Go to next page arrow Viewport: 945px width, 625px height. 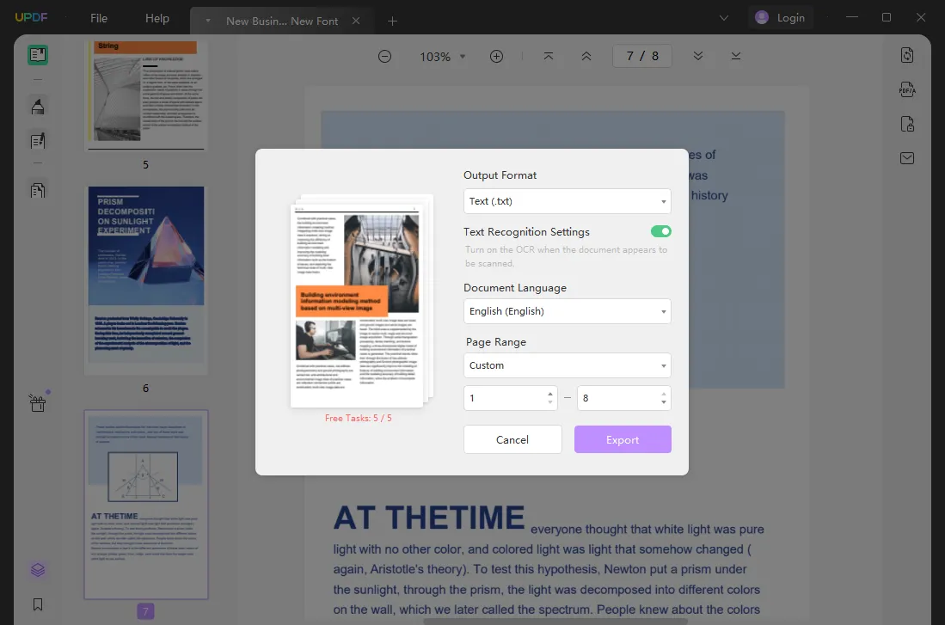tap(698, 56)
